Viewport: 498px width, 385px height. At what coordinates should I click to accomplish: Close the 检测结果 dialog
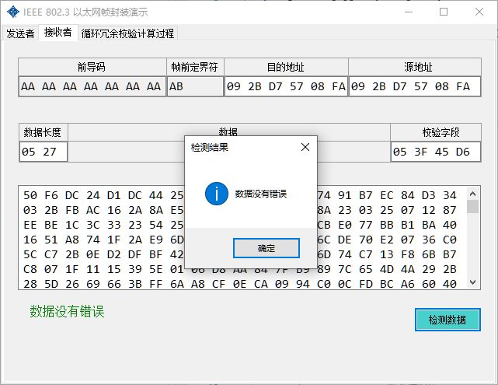point(305,146)
